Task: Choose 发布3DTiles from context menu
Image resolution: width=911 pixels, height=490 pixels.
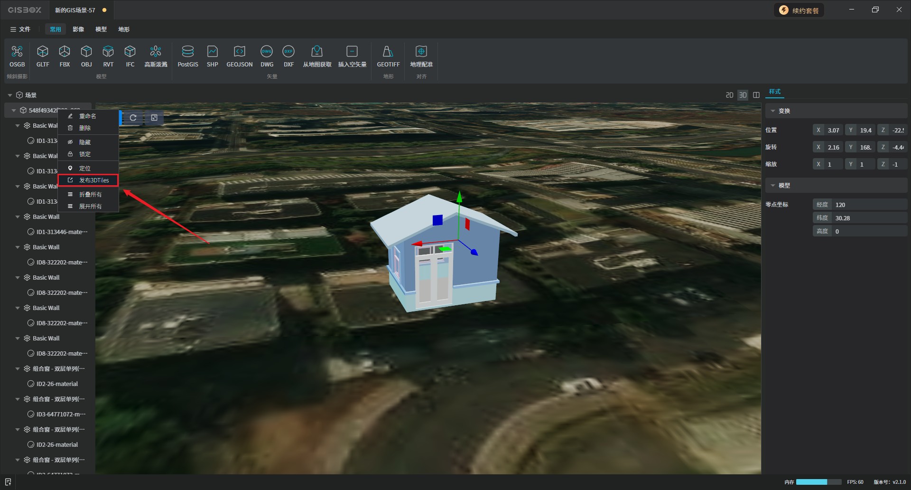Action: pos(93,180)
